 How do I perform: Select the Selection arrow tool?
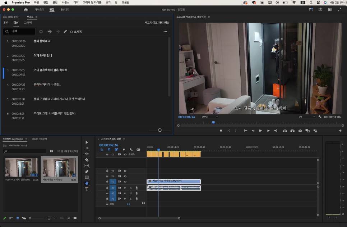(x=87, y=142)
